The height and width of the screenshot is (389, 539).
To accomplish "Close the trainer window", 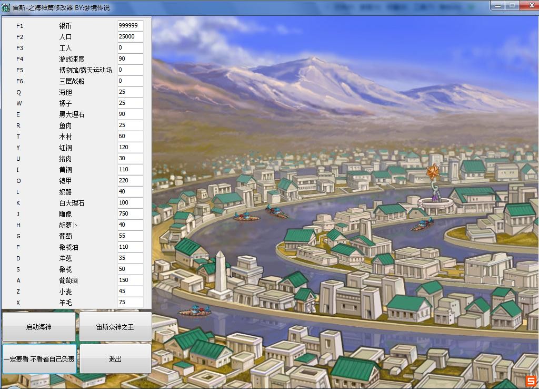I will click(x=527, y=5).
